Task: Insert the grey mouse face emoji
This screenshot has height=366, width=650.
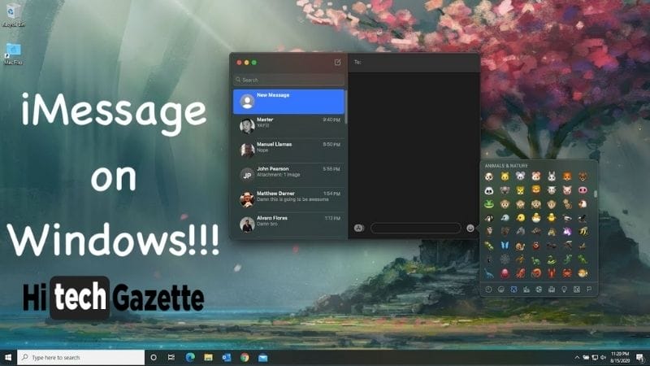Action: click(x=520, y=176)
